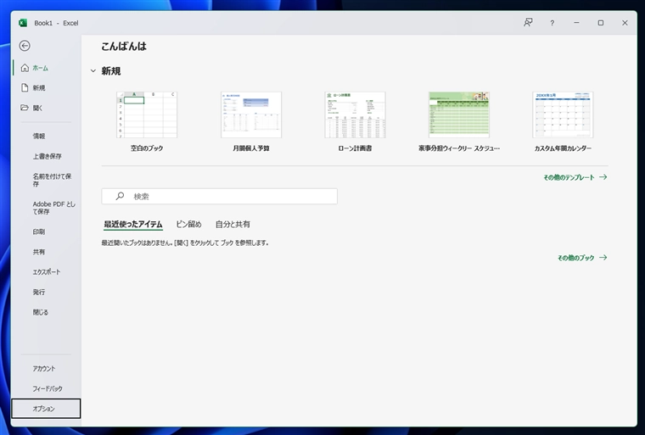Open the エクスポート page
This screenshot has width=645, height=435.
click(x=47, y=272)
